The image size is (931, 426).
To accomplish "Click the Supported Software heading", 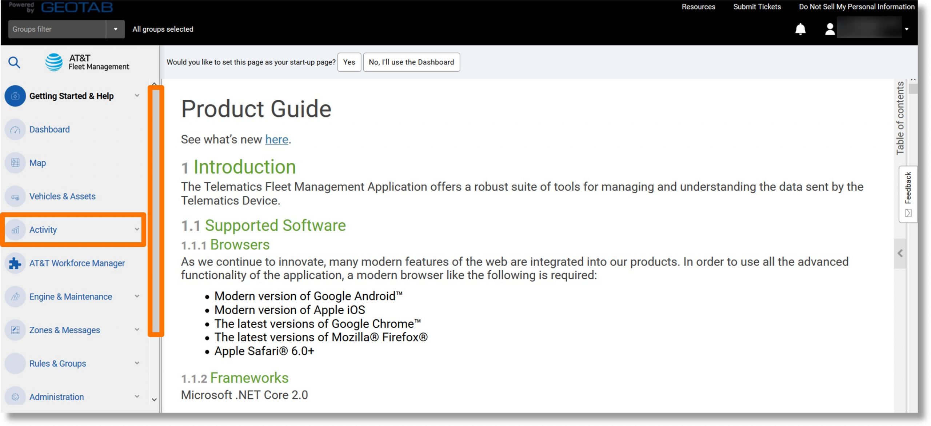I will coord(275,226).
